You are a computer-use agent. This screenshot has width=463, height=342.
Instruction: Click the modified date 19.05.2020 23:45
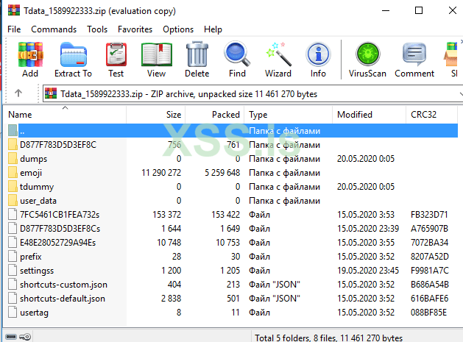pos(368,271)
